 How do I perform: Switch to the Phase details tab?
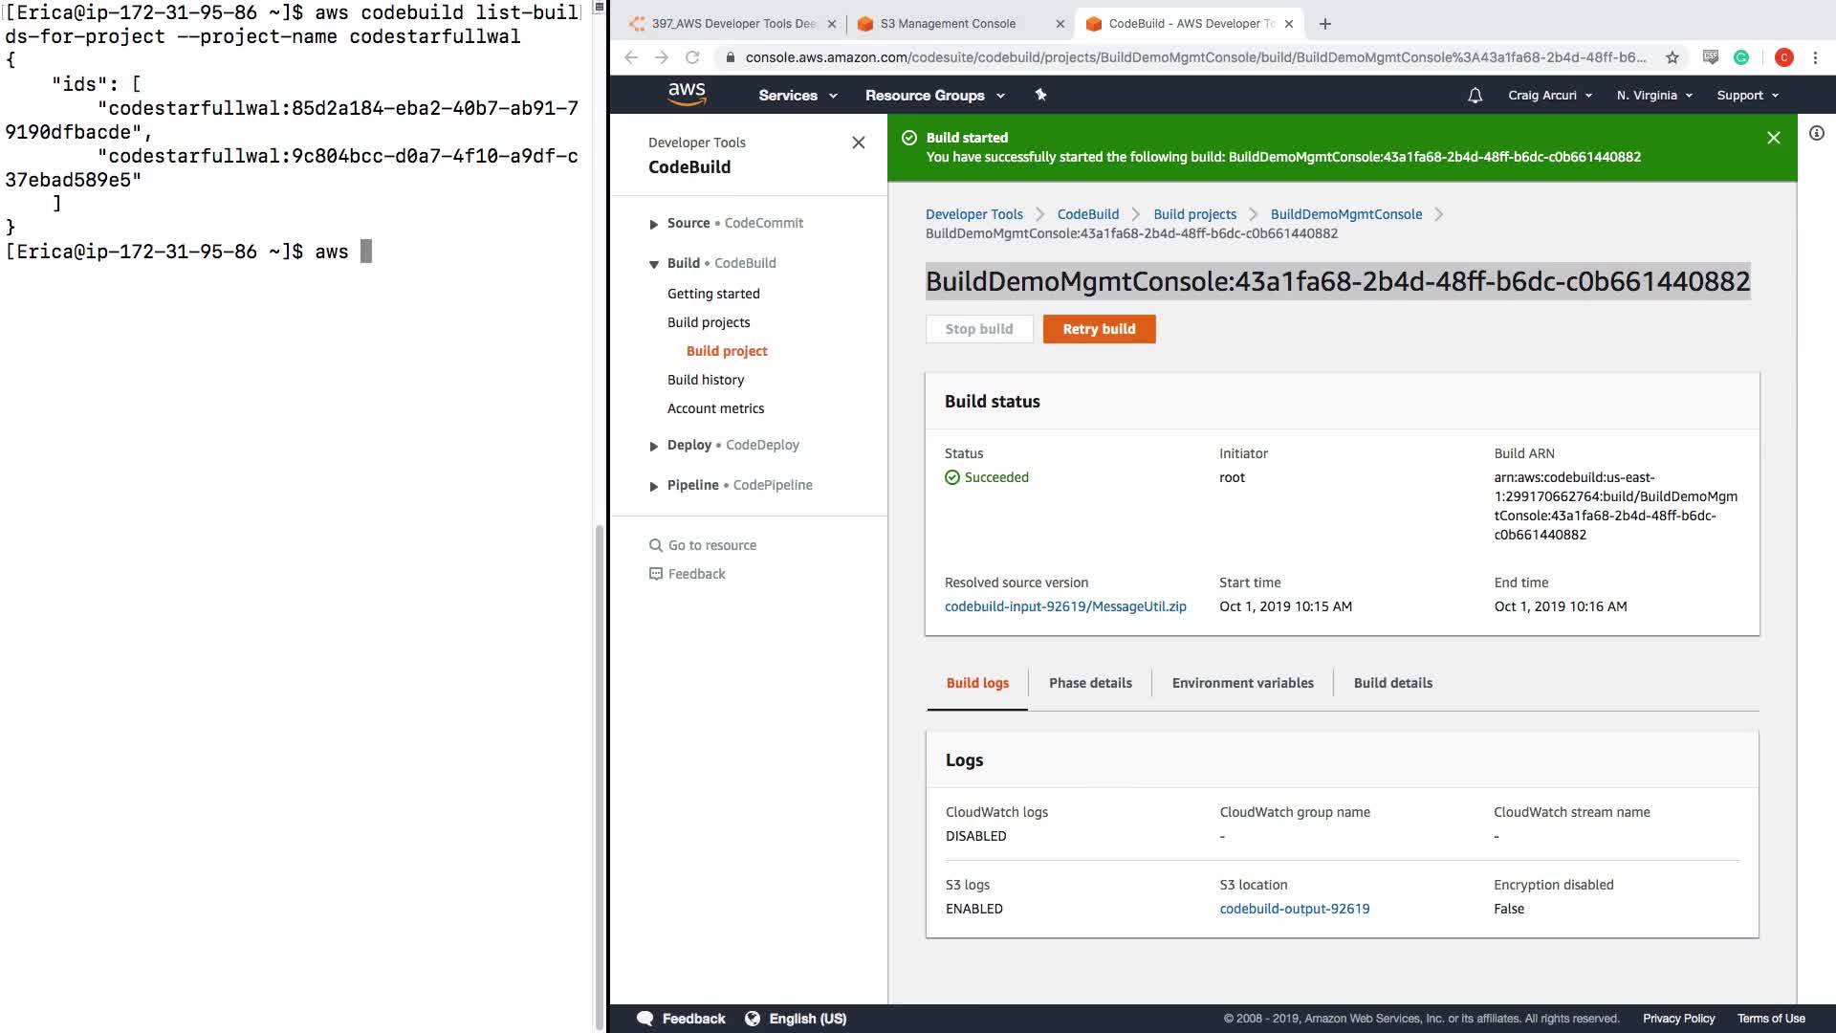tap(1090, 683)
